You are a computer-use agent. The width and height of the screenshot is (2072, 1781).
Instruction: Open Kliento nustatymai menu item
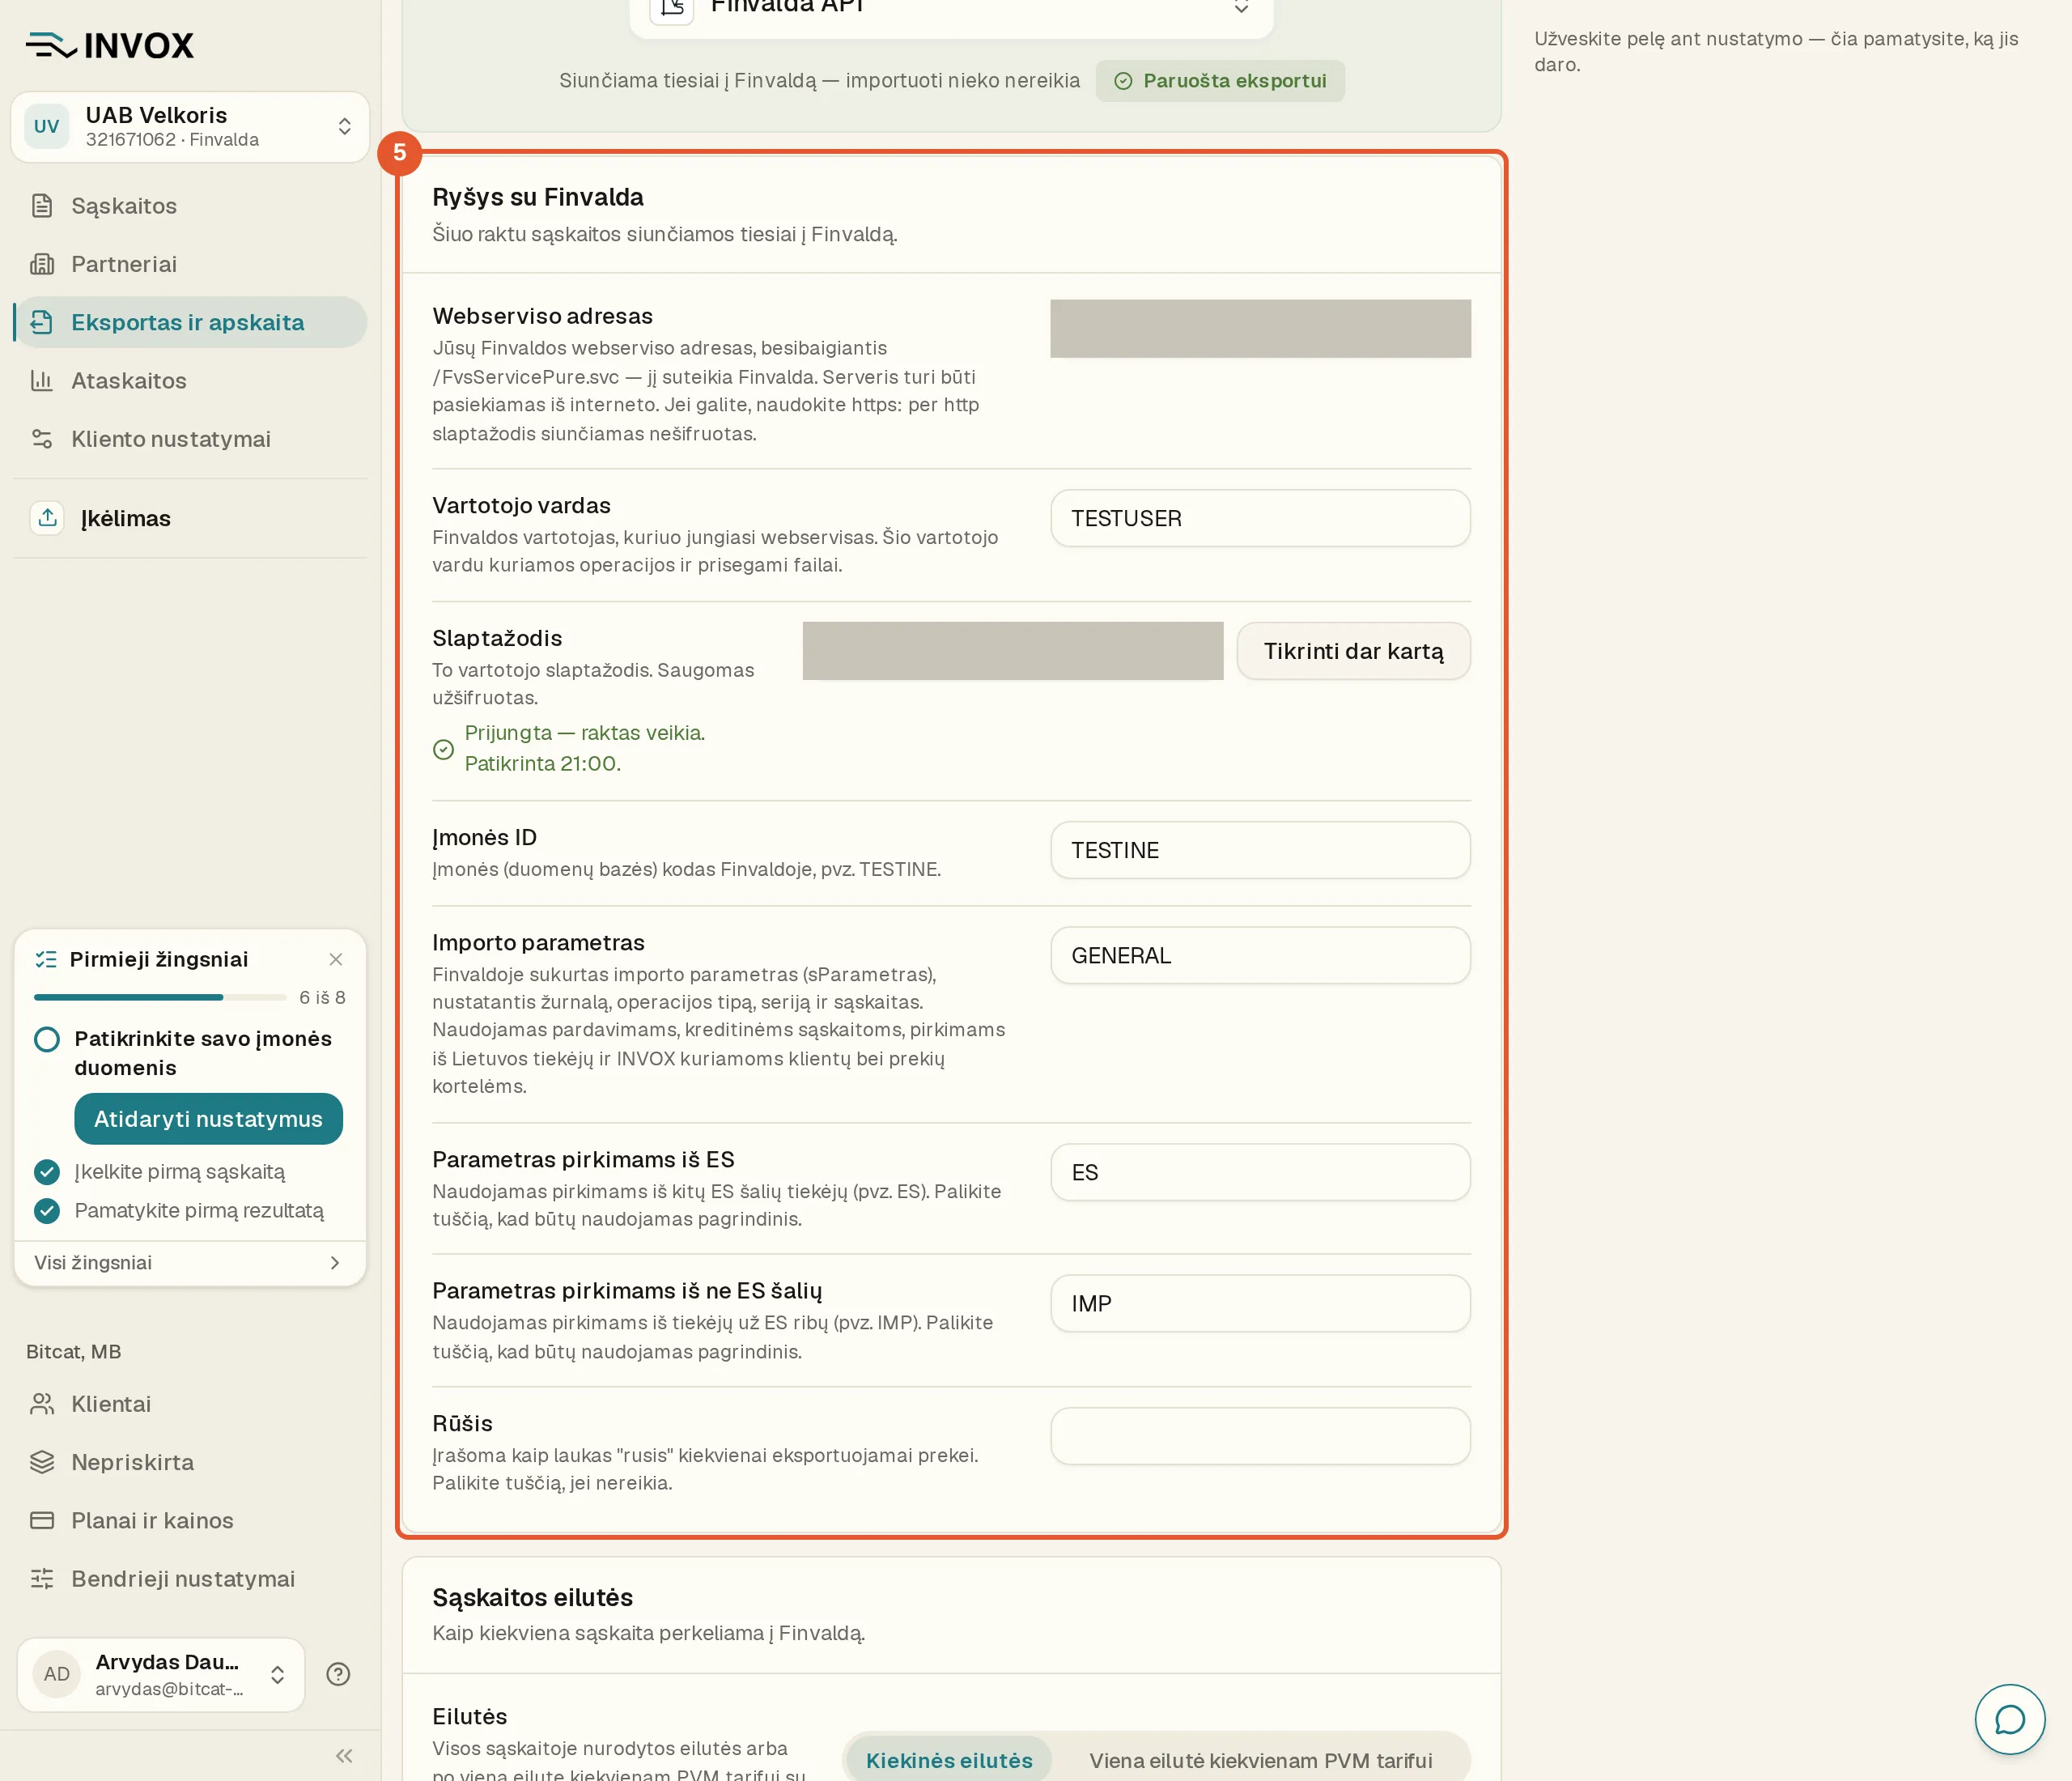pos(191,439)
